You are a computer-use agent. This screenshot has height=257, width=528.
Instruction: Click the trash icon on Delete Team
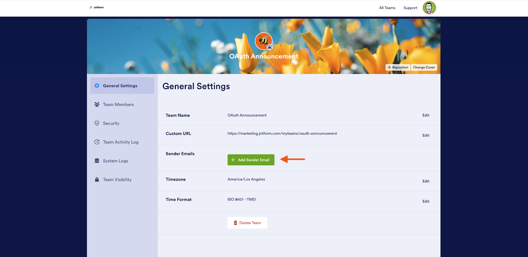click(x=235, y=223)
